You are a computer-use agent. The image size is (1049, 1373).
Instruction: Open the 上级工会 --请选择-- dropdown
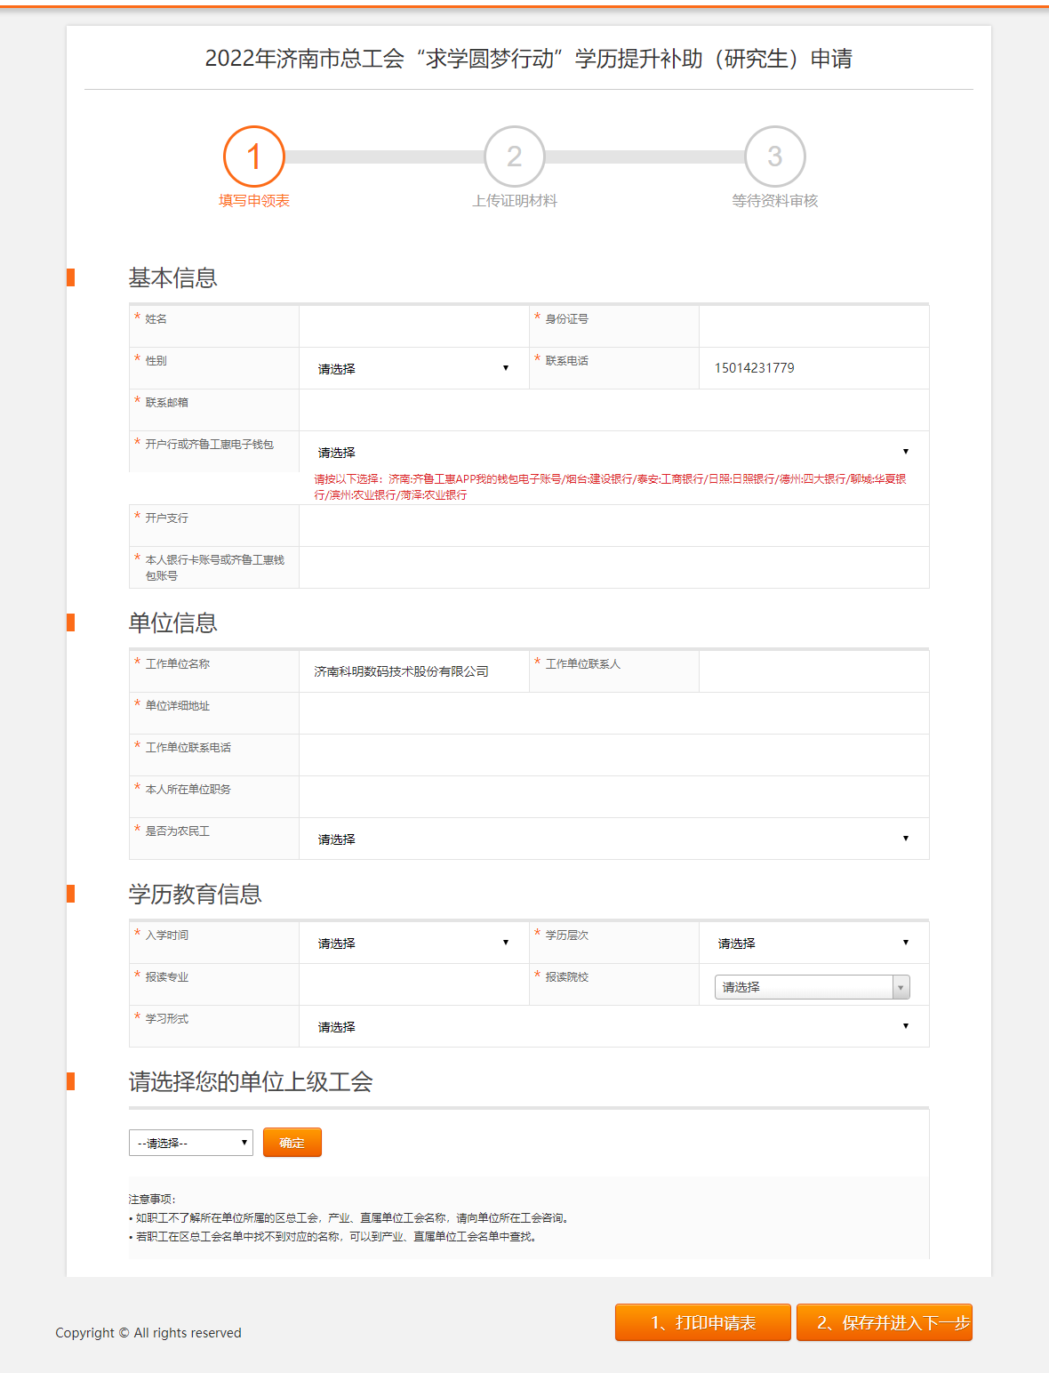pyautogui.click(x=189, y=1142)
